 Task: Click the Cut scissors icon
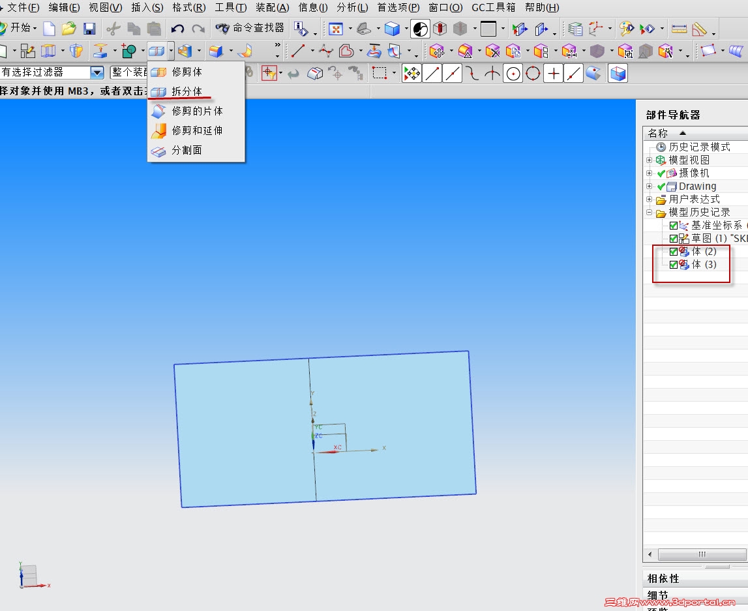[x=113, y=29]
